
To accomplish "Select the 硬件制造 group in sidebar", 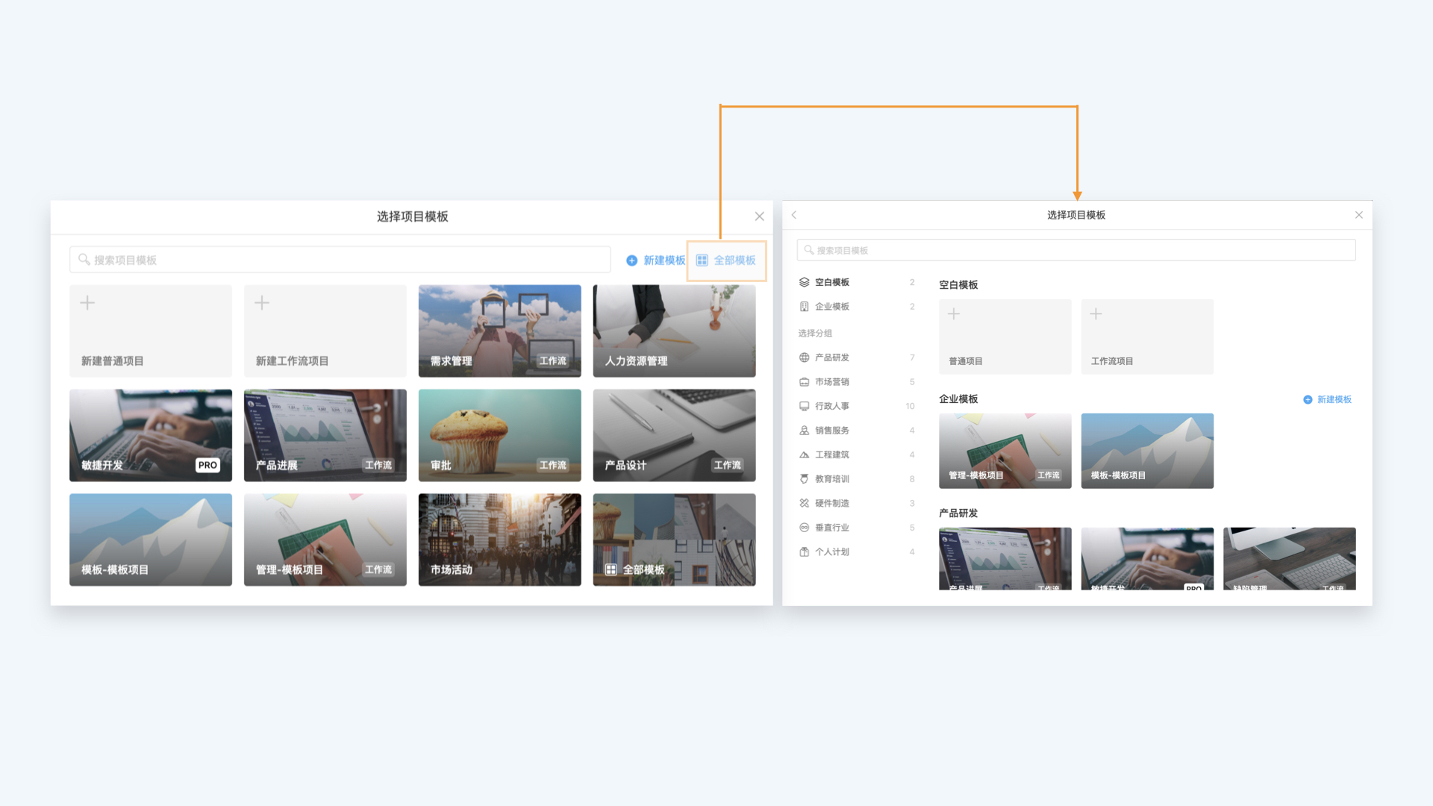I will [x=857, y=503].
